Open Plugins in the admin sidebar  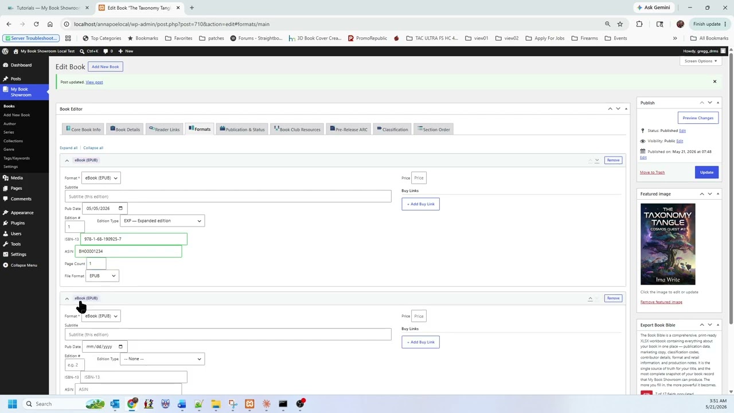17,223
